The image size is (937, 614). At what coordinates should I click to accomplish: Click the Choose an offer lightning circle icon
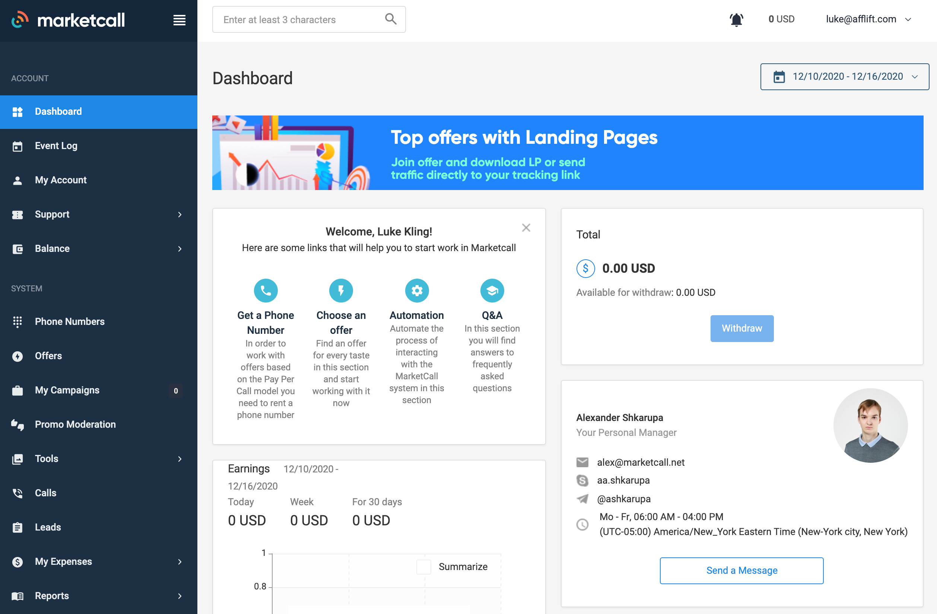tap(341, 291)
